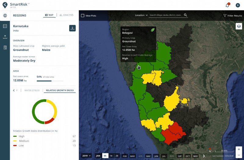Click the 'Moderately Dry' water stress value
Viewport: 244px width, 160px height.
(24, 61)
